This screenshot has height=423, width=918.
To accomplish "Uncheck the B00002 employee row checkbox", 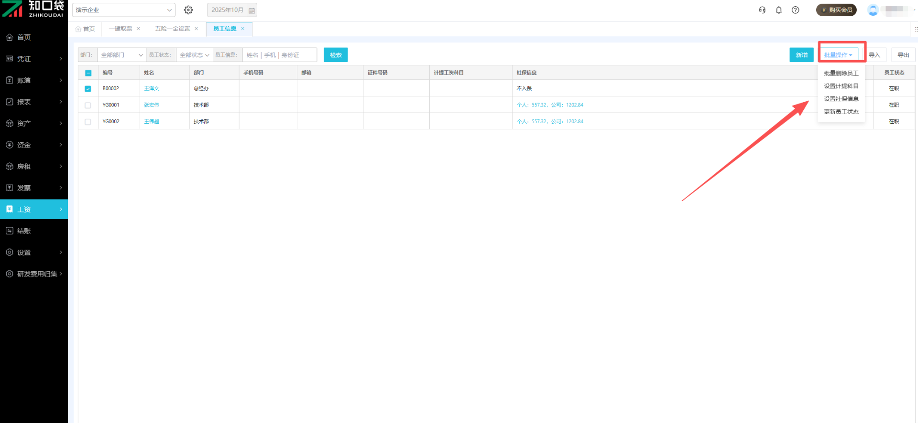I will point(88,89).
